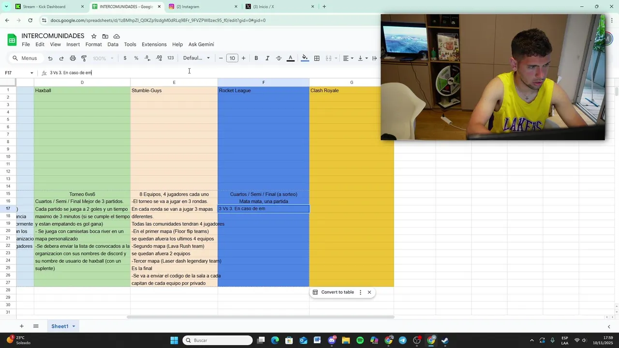619x348 pixels.
Task: Open Convert to table more options
Action: [x=360, y=292]
